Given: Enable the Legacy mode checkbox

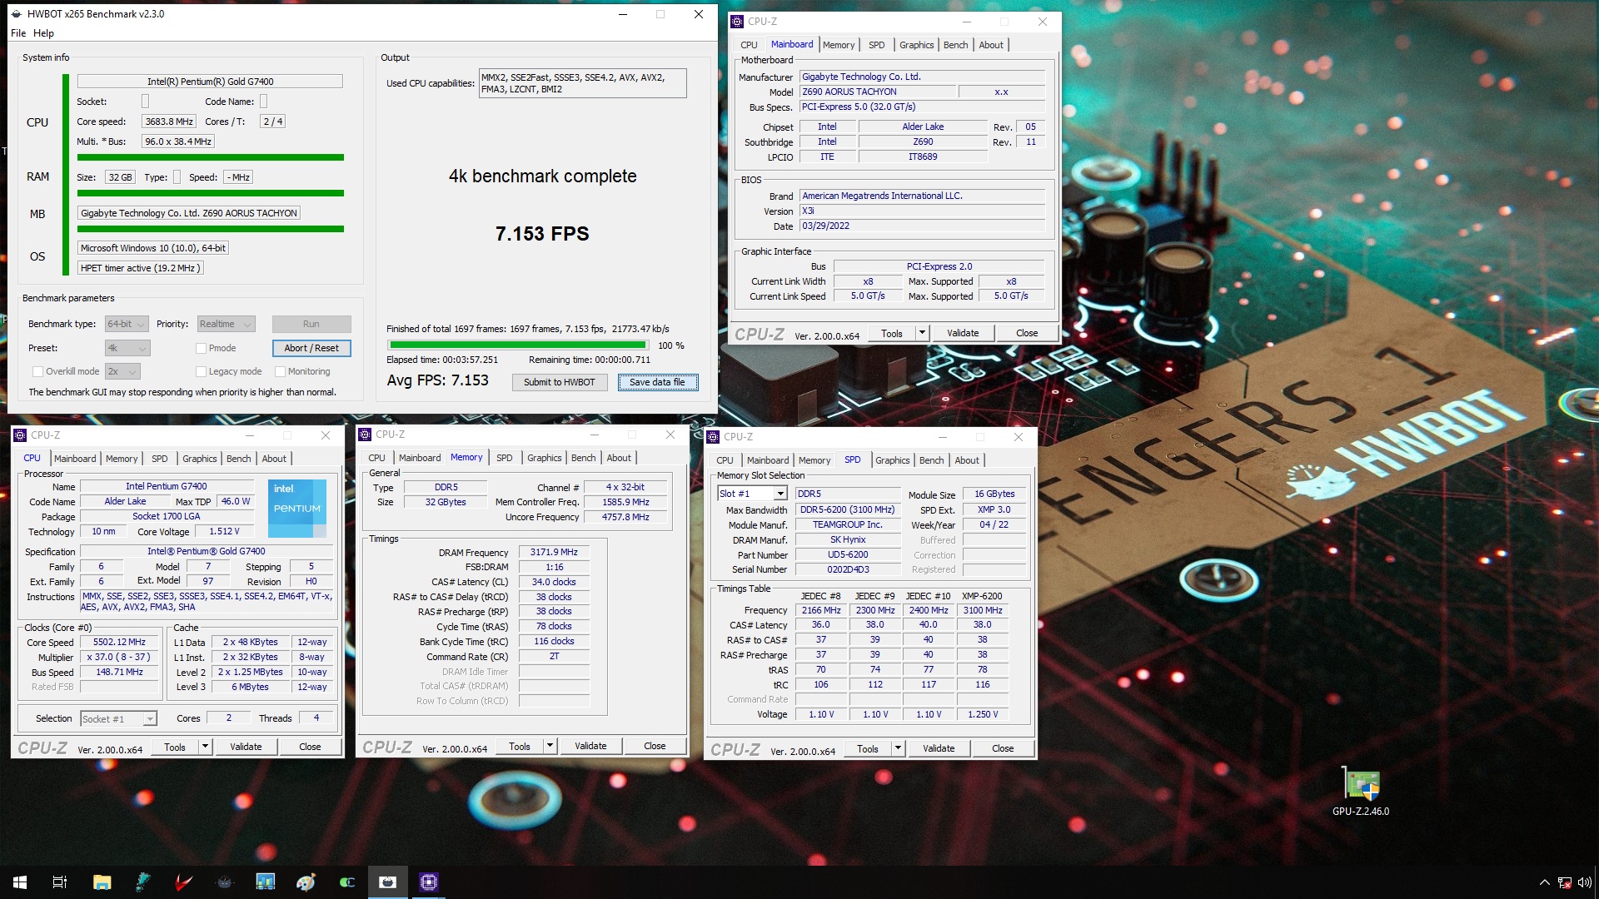Looking at the screenshot, I should (x=201, y=371).
